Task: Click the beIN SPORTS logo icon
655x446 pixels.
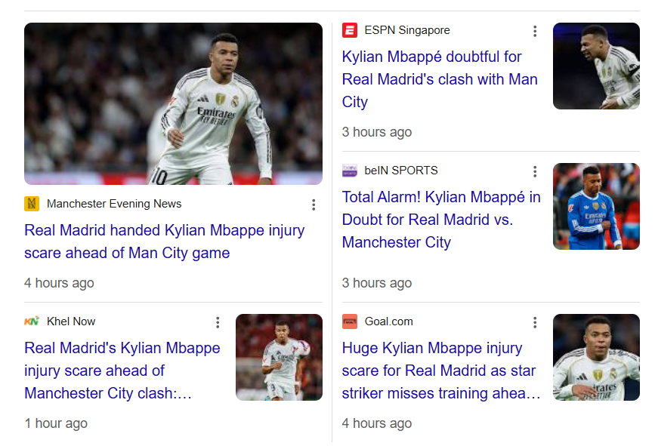Action: click(x=349, y=171)
